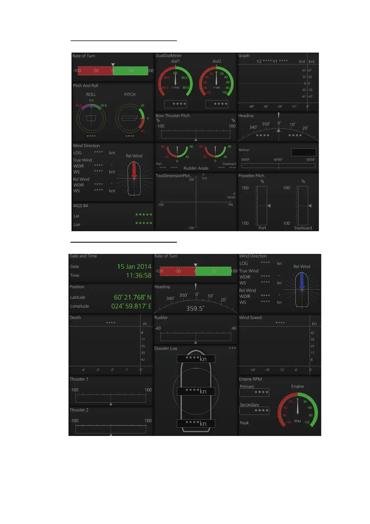Click the Port propeller pitch vertical bar
This screenshot has width=370, height=524.
[x=262, y=206]
